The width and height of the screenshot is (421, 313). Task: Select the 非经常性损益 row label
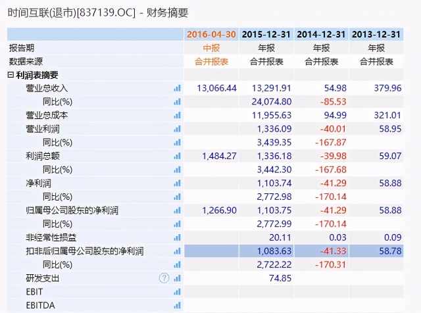[x=51, y=237]
